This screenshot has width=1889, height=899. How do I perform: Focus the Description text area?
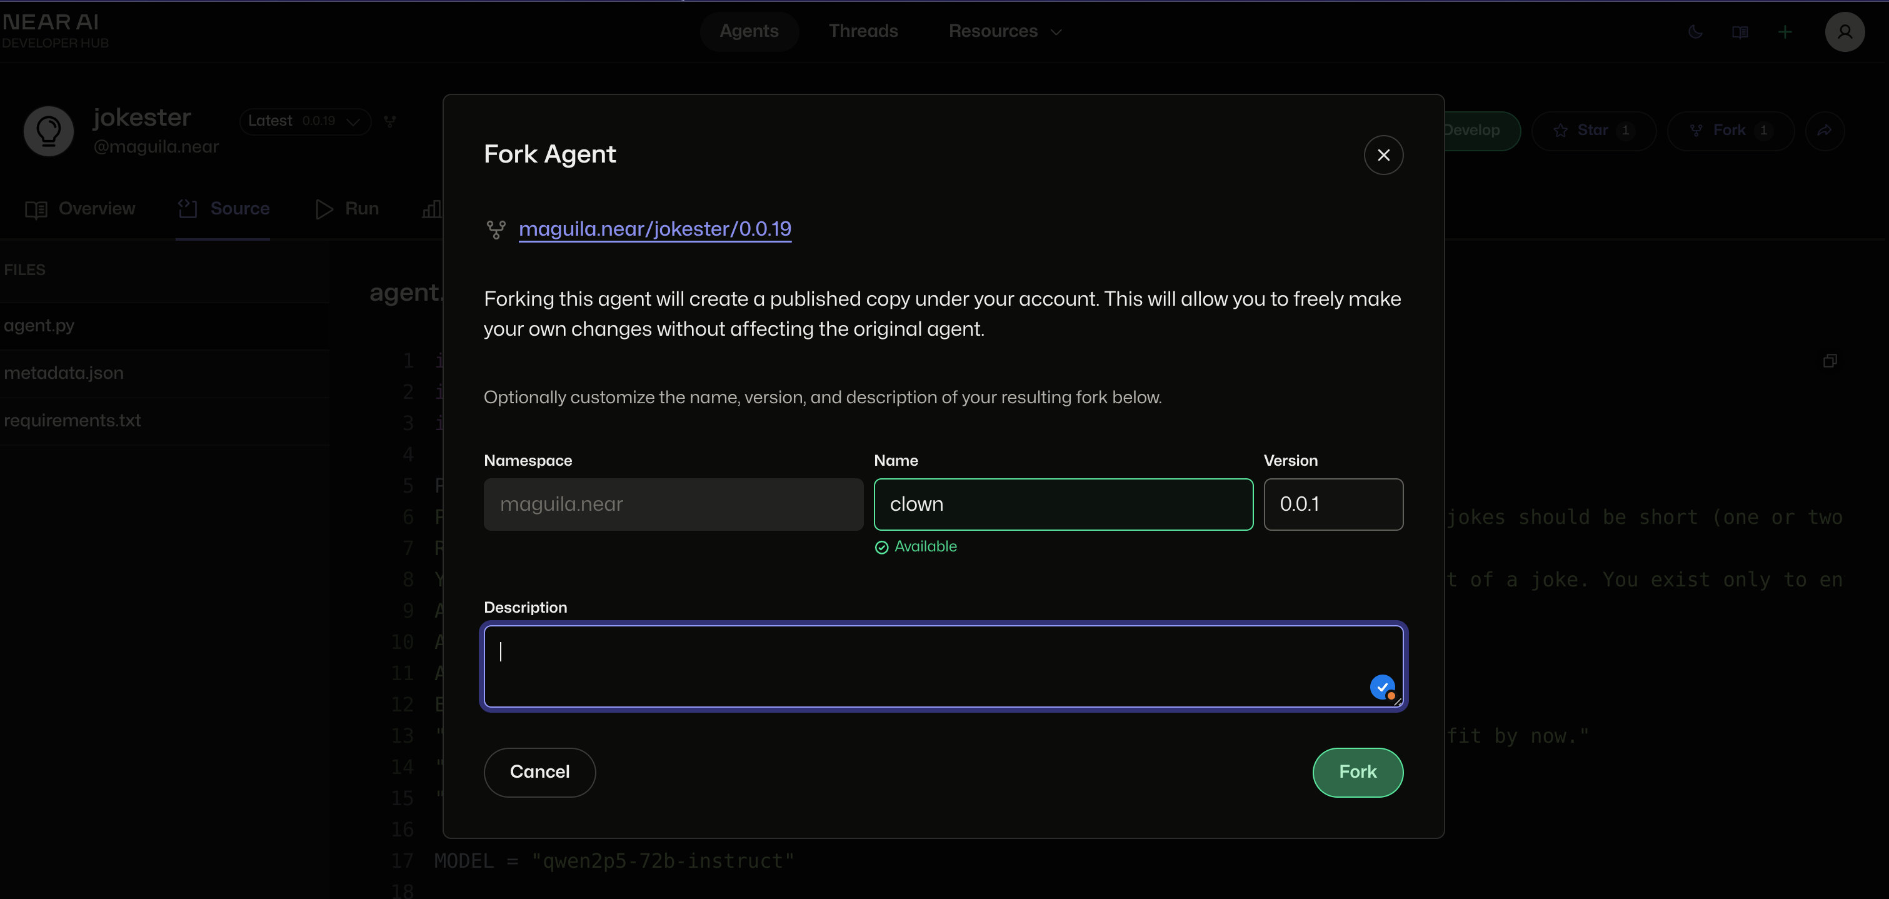coord(943,666)
